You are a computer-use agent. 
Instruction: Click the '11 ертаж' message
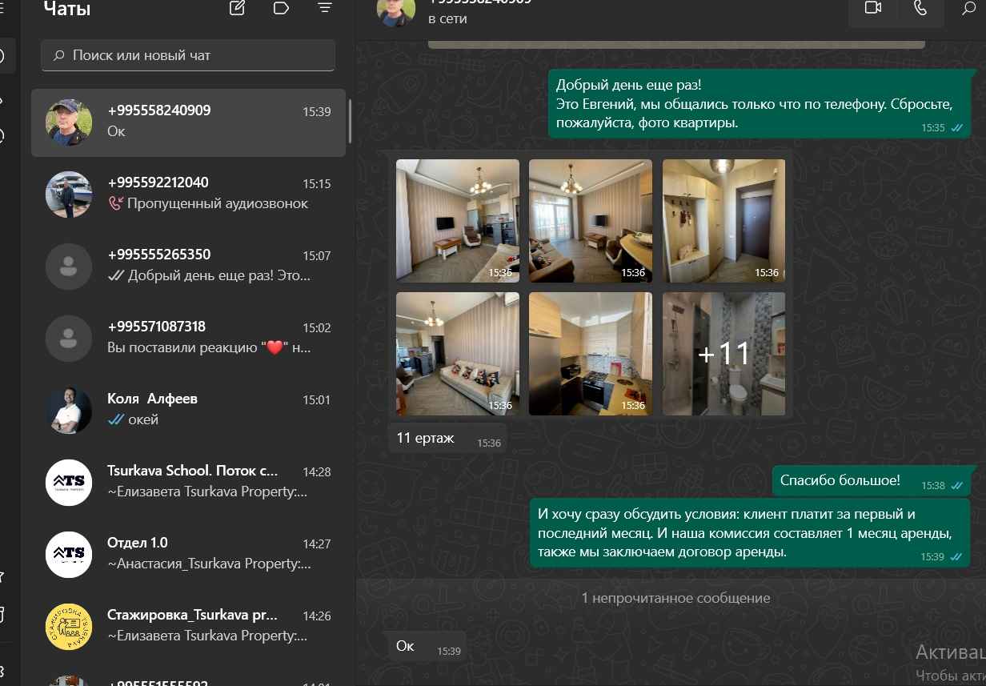tap(447, 438)
